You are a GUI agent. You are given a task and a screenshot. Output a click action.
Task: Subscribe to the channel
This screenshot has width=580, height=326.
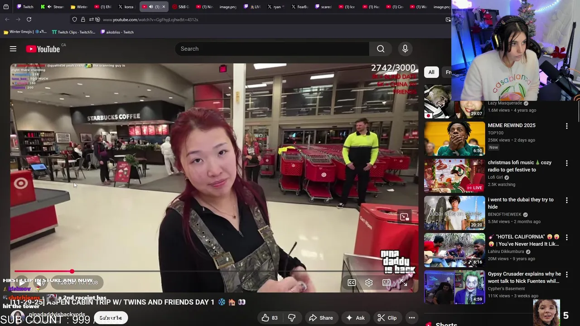pyautogui.click(x=111, y=318)
